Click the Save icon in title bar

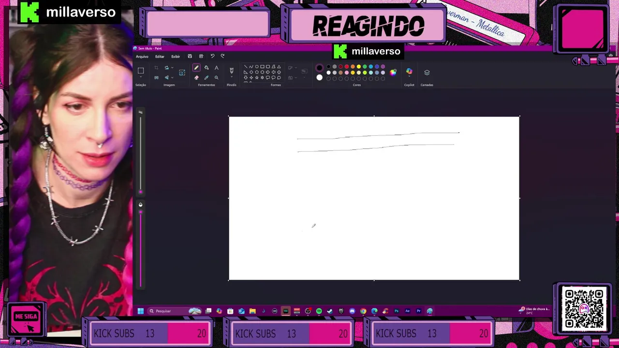click(x=190, y=56)
